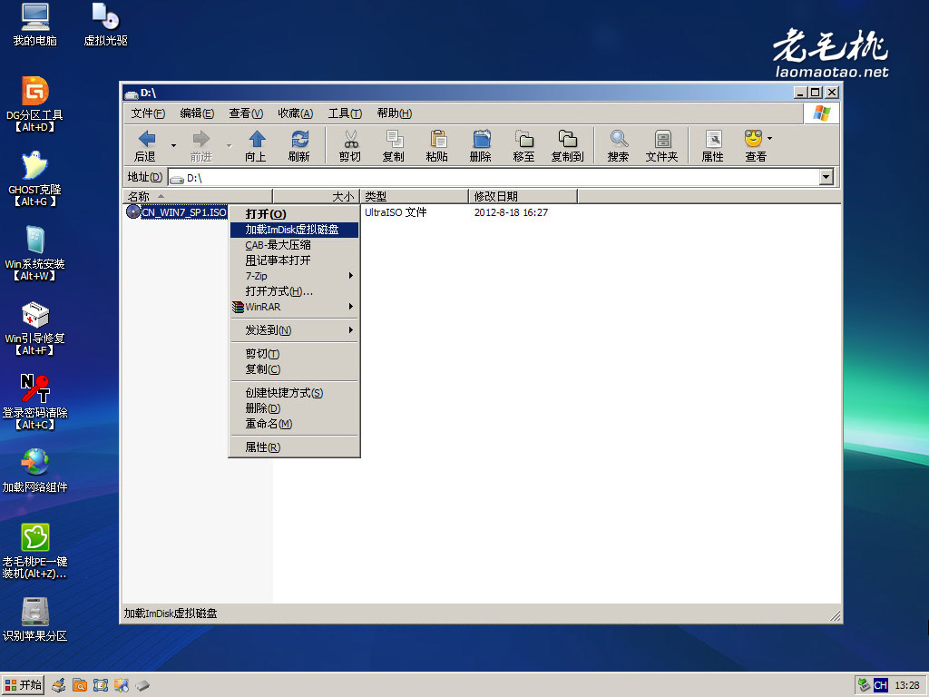Click the 复制 (Copy) toolbar icon

(394, 146)
